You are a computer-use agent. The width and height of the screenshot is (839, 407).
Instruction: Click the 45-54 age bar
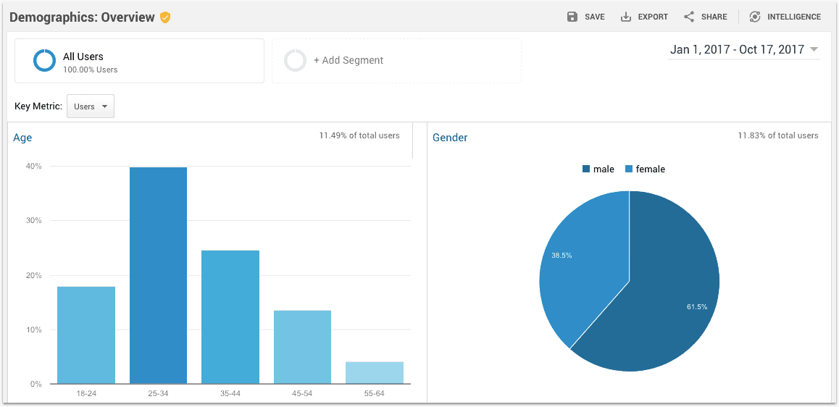tap(302, 347)
